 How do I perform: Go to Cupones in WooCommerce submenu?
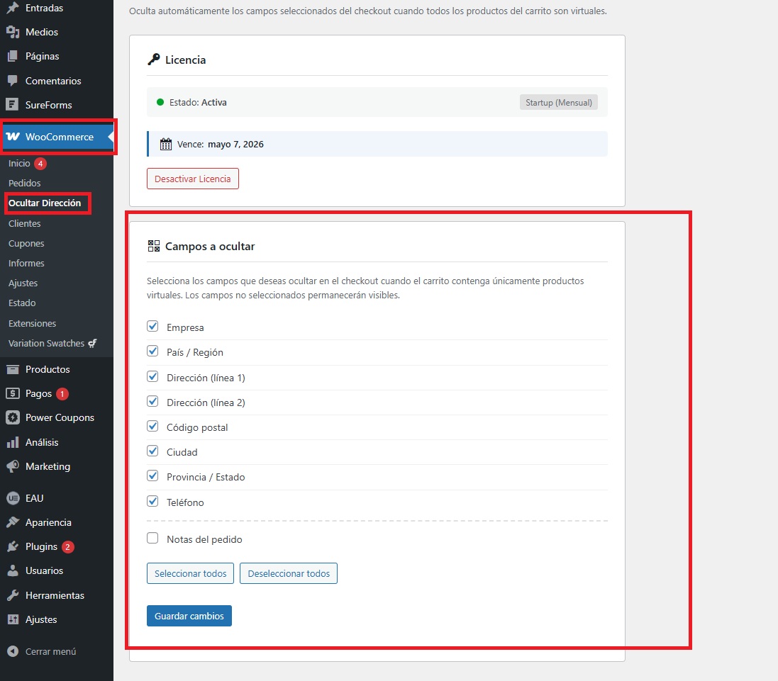pyautogui.click(x=26, y=243)
